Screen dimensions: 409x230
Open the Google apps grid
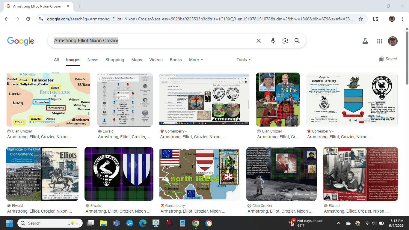(380, 41)
